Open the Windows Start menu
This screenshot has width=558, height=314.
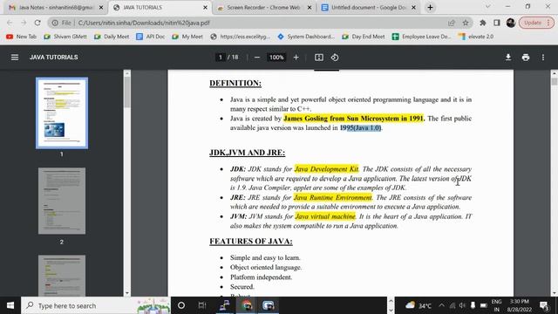coord(10,305)
